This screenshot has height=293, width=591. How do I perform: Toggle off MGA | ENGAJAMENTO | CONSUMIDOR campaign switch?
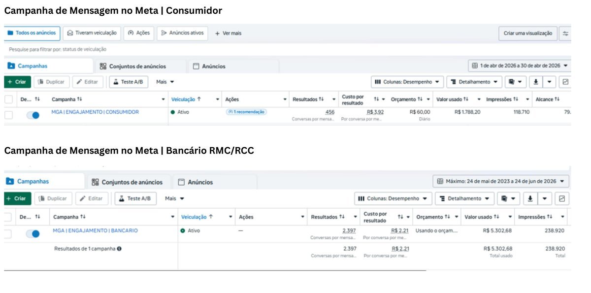(33, 115)
